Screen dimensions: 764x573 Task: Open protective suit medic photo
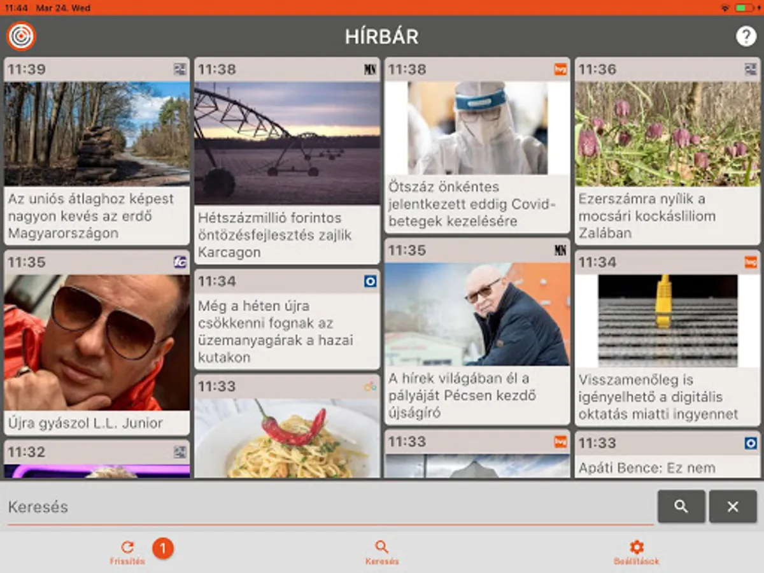478,128
